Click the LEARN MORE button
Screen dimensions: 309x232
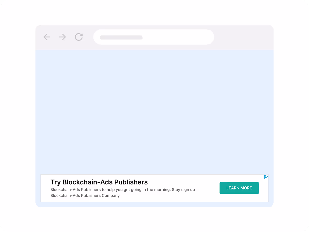pos(239,188)
